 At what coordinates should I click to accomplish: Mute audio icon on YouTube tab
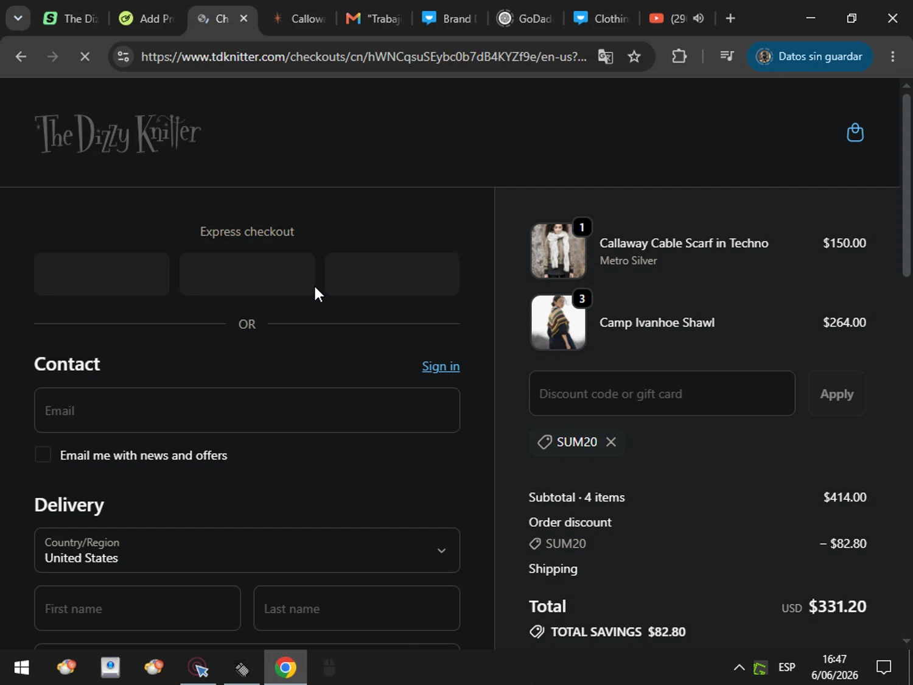click(698, 18)
